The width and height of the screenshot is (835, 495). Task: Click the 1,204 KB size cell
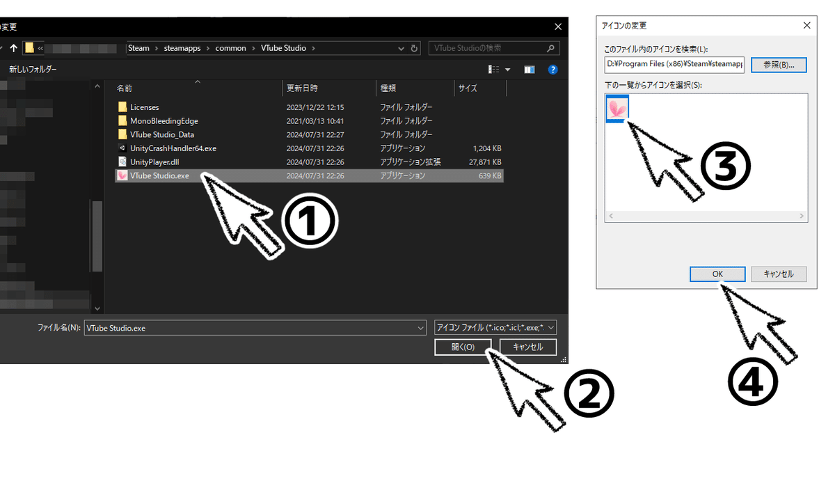[x=487, y=148]
